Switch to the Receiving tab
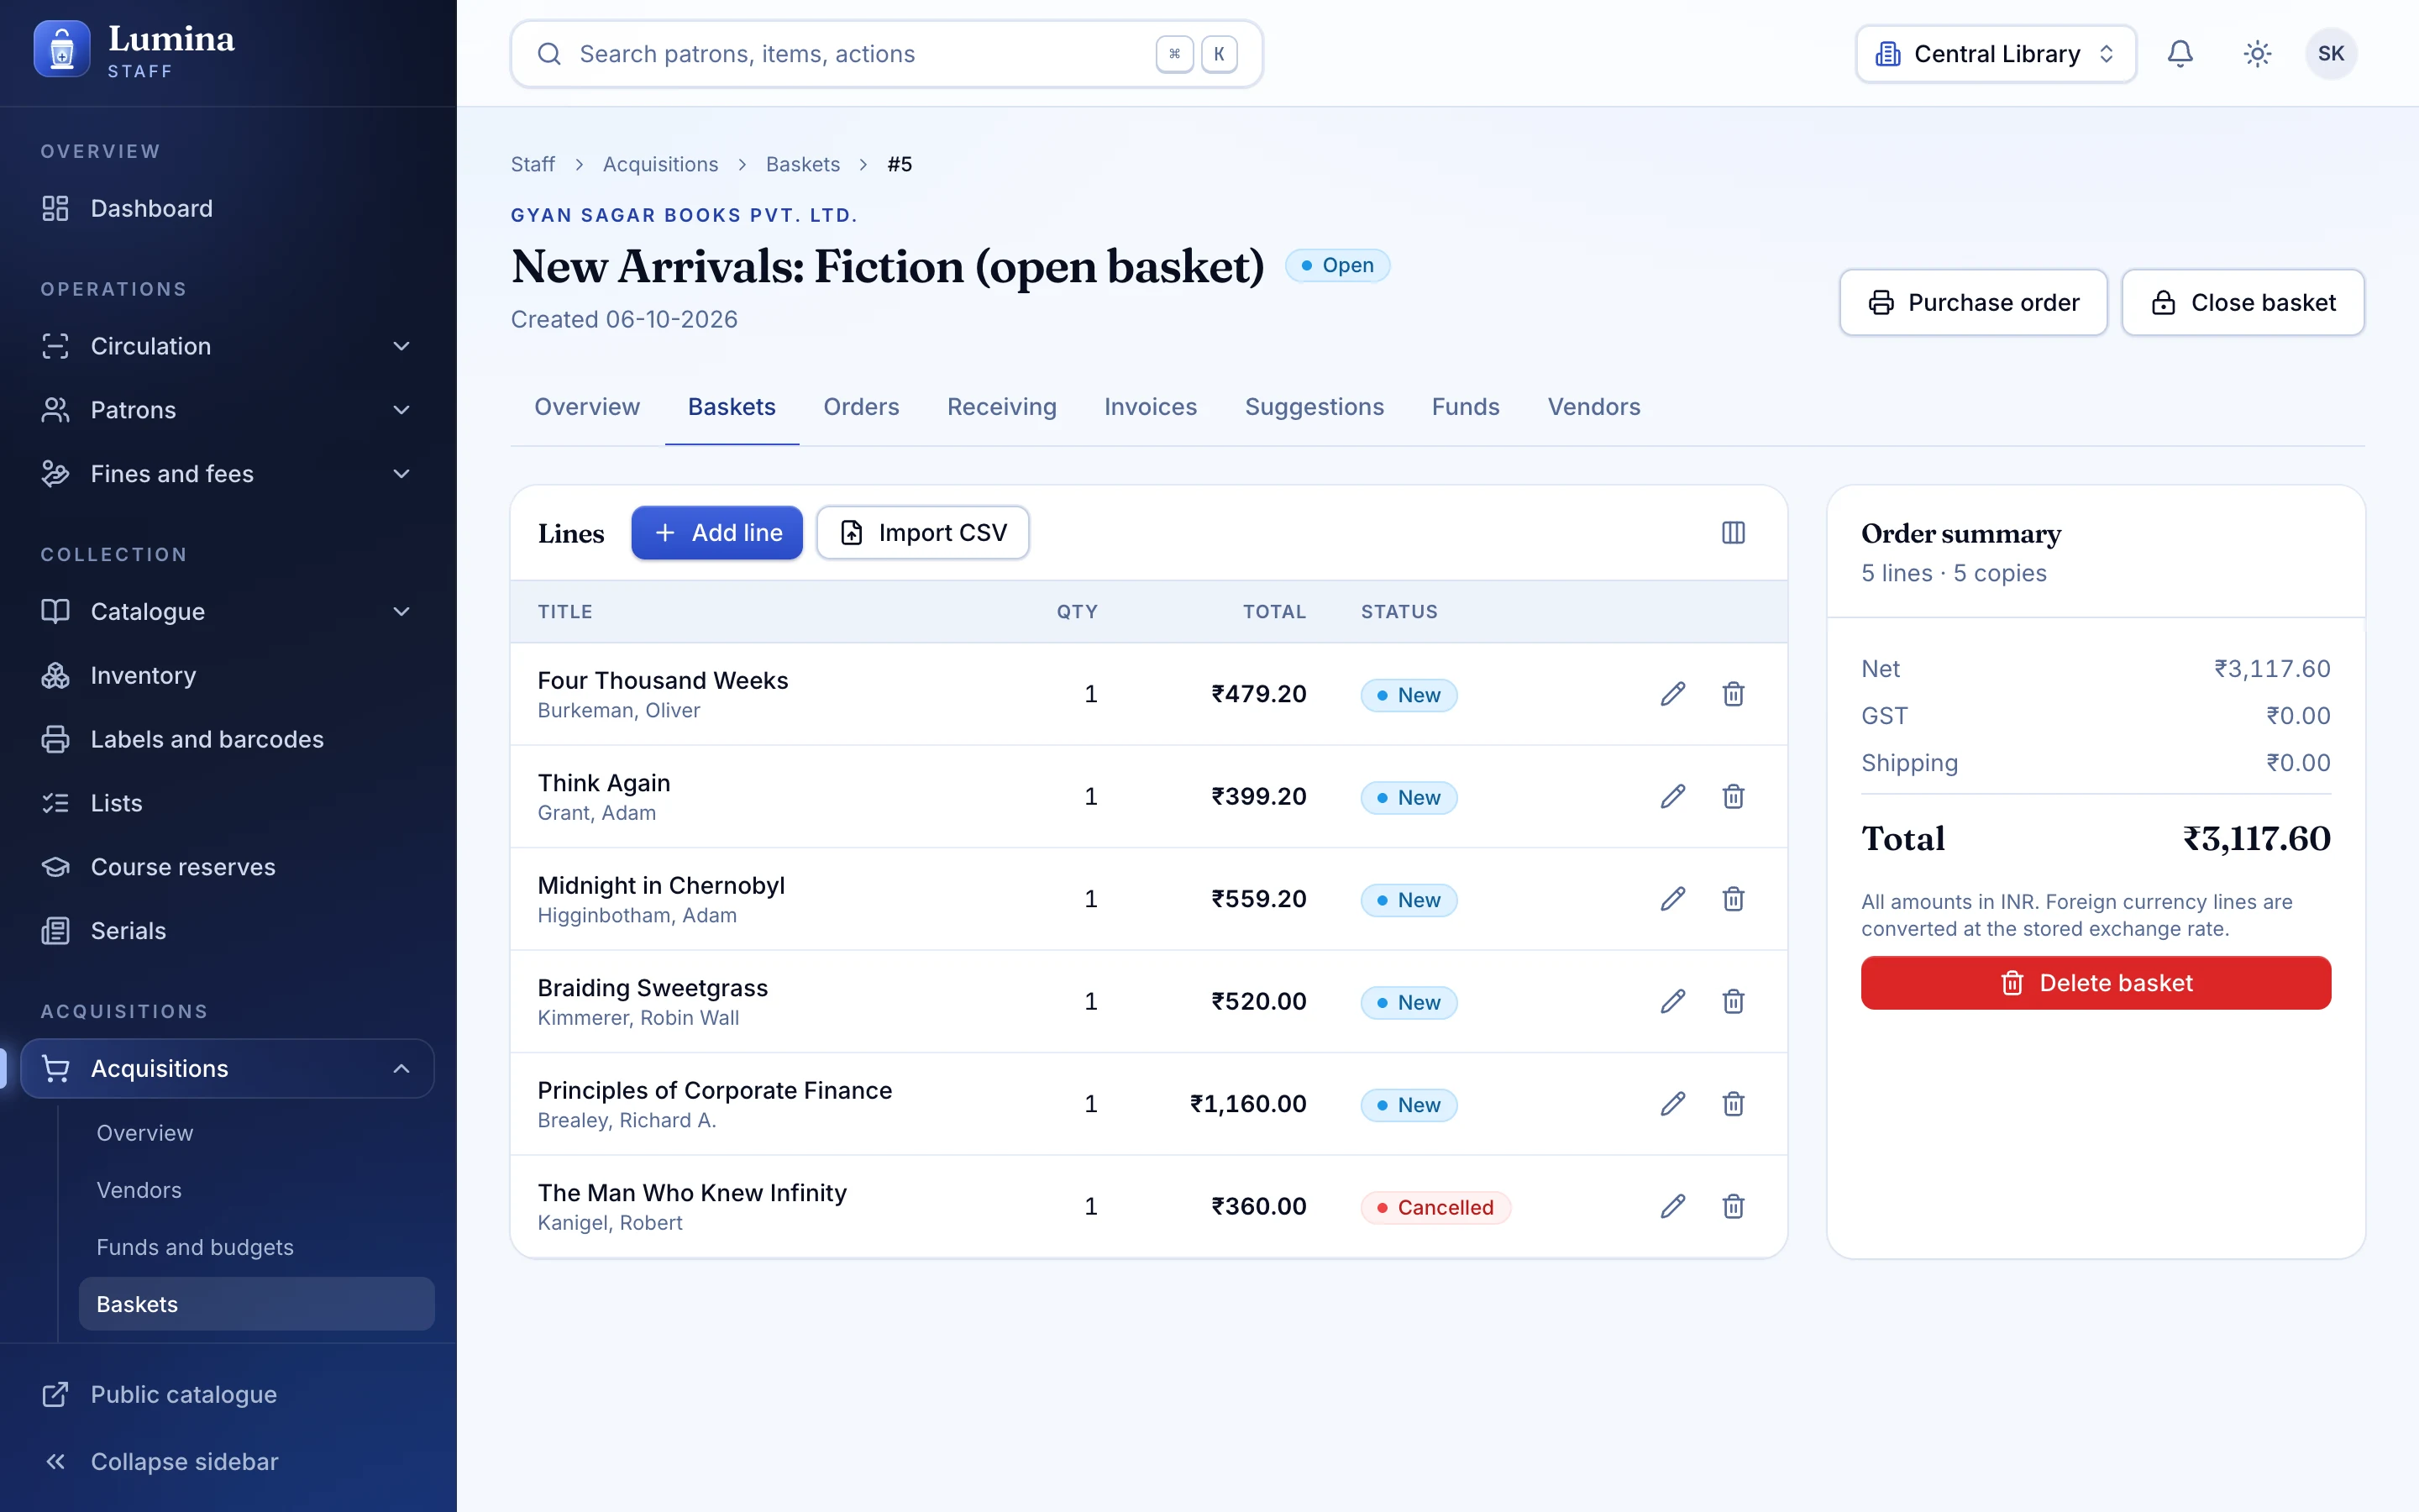2419x1512 pixels. [x=1001, y=407]
